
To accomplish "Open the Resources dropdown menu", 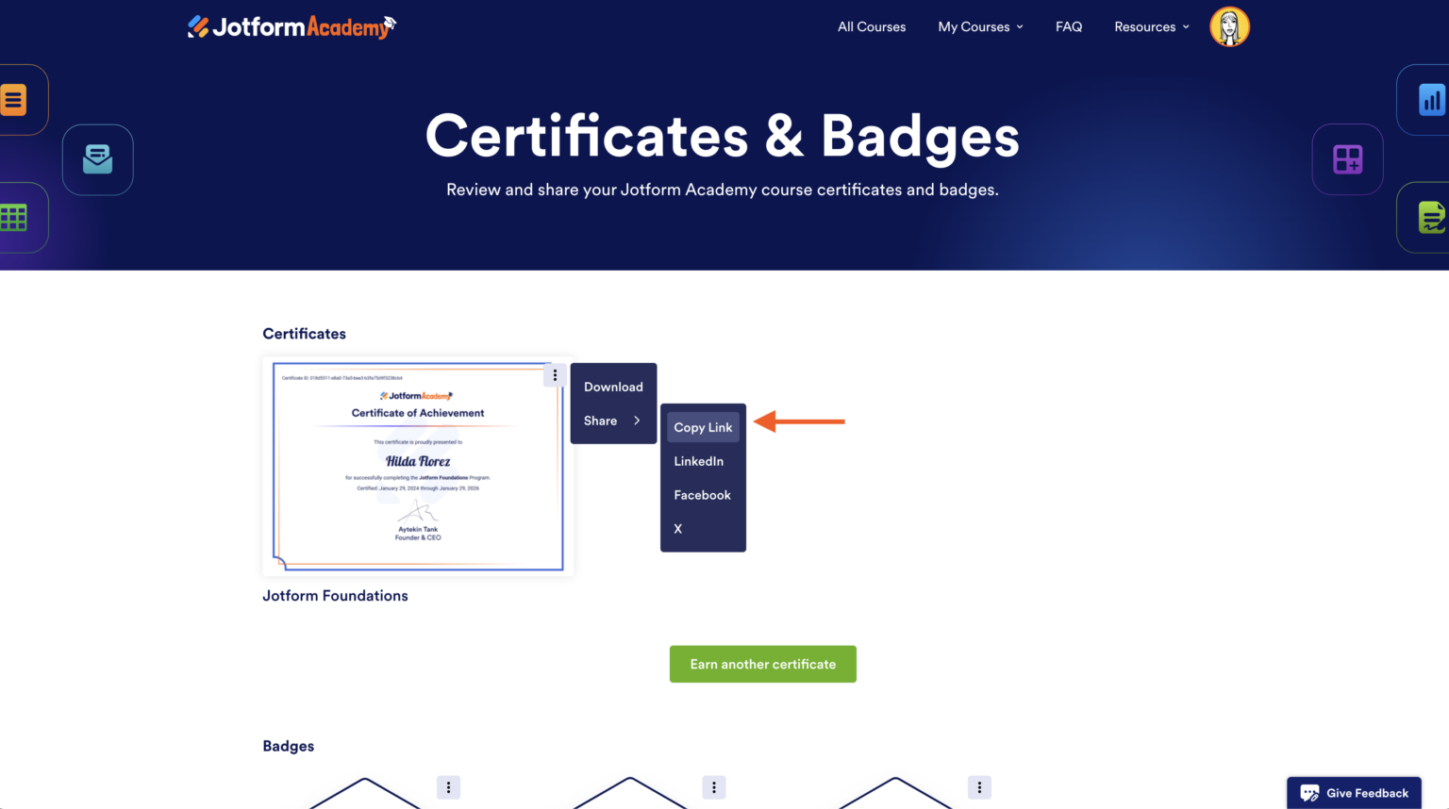I will pyautogui.click(x=1151, y=26).
